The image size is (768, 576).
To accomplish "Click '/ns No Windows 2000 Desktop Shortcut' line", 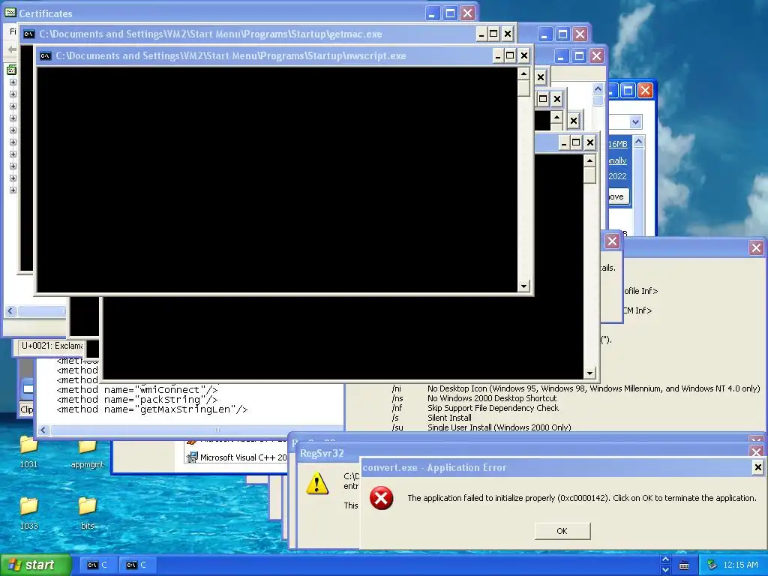I will pyautogui.click(x=474, y=398).
